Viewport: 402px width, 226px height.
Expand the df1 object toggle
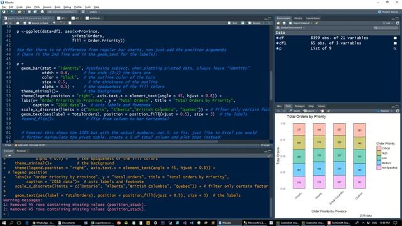pos(278,43)
